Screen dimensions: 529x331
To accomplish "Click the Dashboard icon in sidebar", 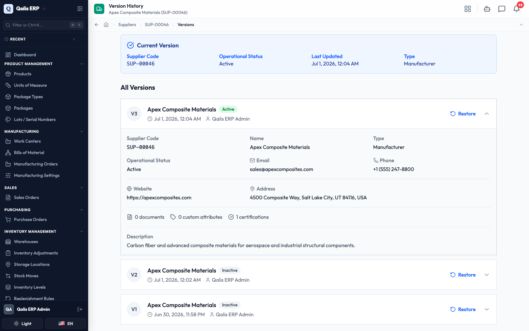I will 8,55.
